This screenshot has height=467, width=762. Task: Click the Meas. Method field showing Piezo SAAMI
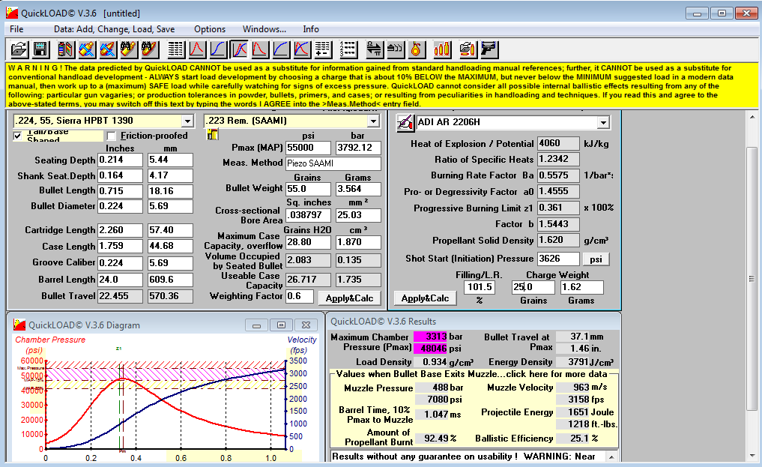[x=333, y=163]
